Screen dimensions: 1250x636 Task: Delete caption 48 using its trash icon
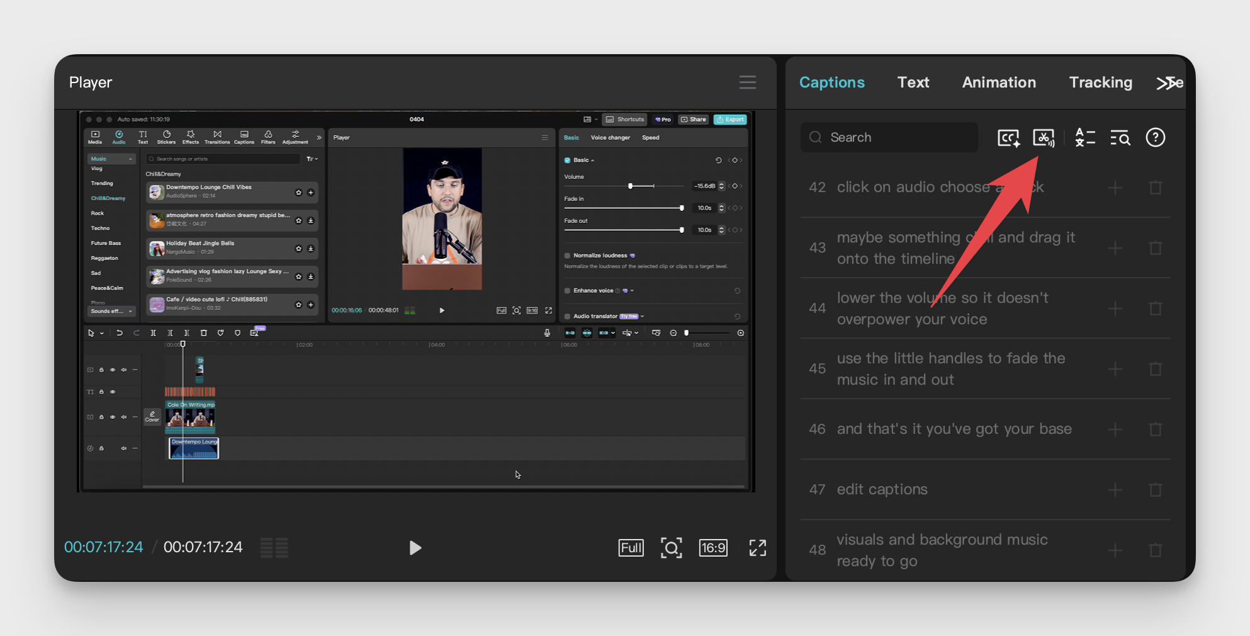coord(1156,550)
